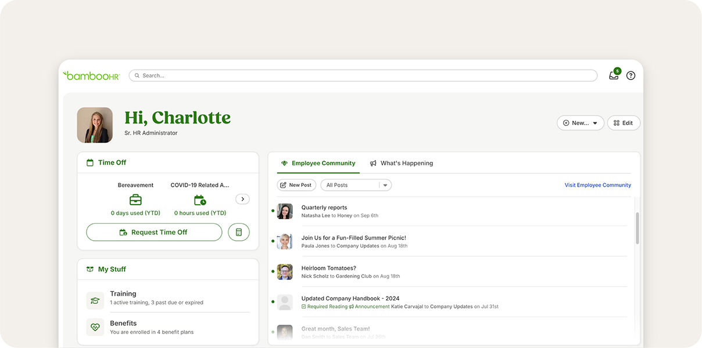The height and width of the screenshot is (348, 702).
Task: Open the inbox notifications icon
Action: coord(614,75)
